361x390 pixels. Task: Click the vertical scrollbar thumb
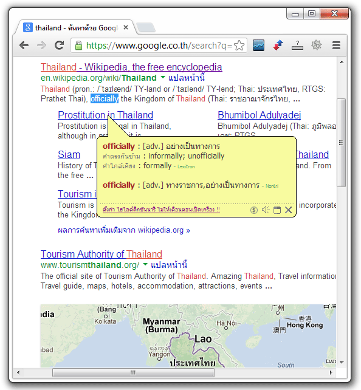click(342, 143)
